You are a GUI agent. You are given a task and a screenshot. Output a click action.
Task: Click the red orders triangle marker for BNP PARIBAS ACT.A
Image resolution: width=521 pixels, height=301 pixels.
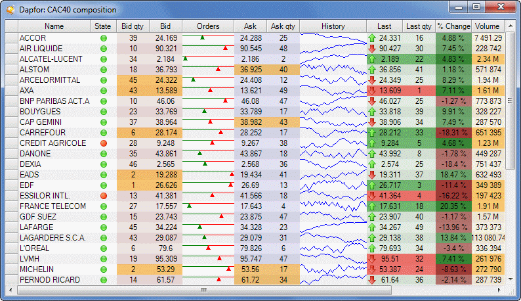click(225, 101)
